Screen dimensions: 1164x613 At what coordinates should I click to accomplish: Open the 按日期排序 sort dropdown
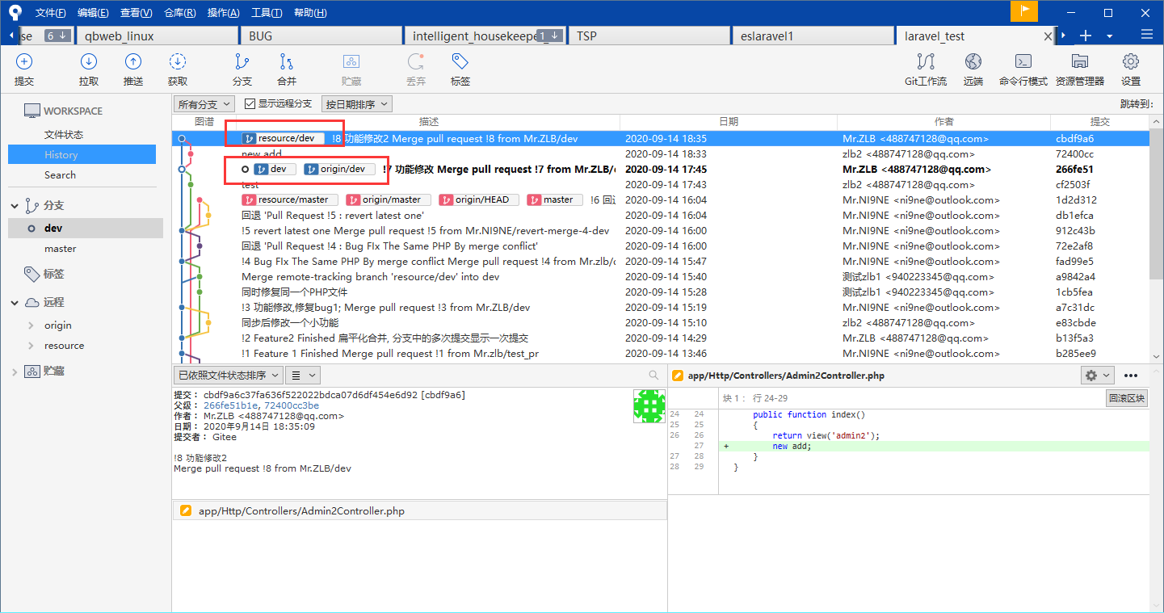pyautogui.click(x=357, y=104)
